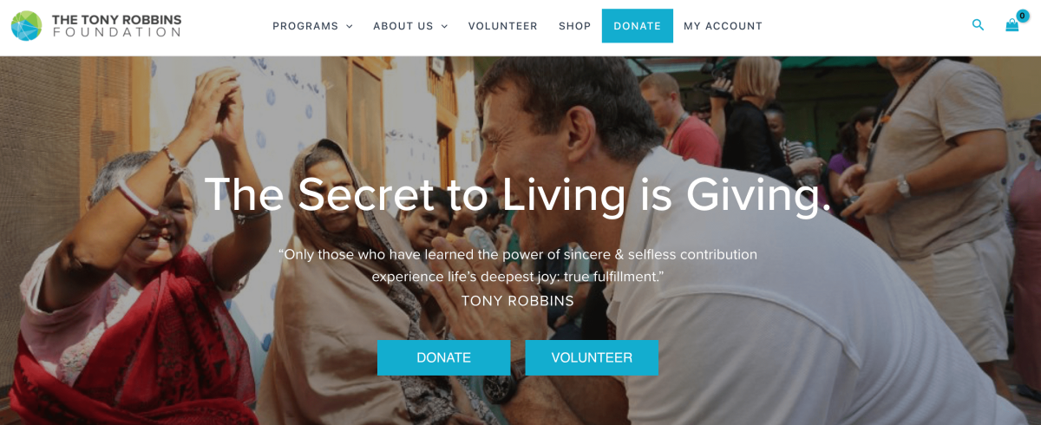Open the shopping cart bag icon
The width and height of the screenshot is (1041, 425).
pyautogui.click(x=1012, y=26)
